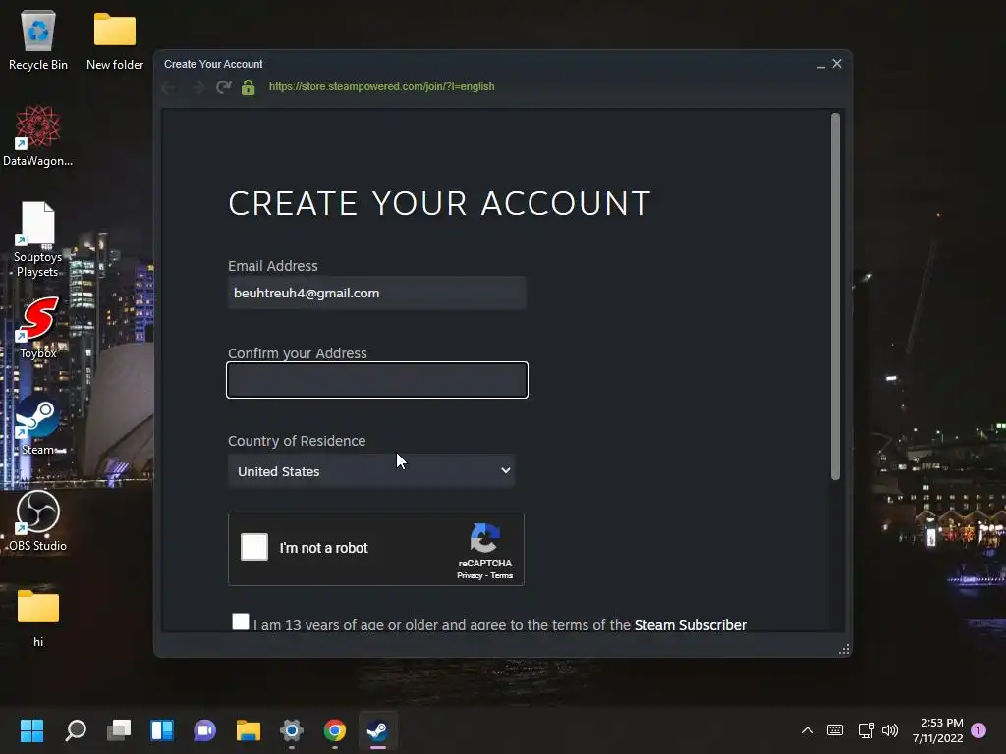This screenshot has height=754, width=1006.
Task: Open the Steam Subscriber agreement link
Action: 691,625
